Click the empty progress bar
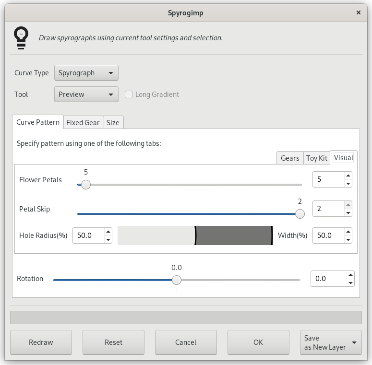 click(186, 318)
